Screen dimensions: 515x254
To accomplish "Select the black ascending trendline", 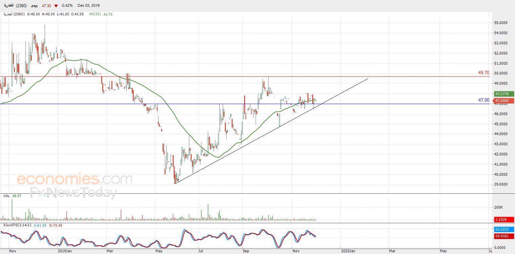I will pyautogui.click(x=271, y=131).
